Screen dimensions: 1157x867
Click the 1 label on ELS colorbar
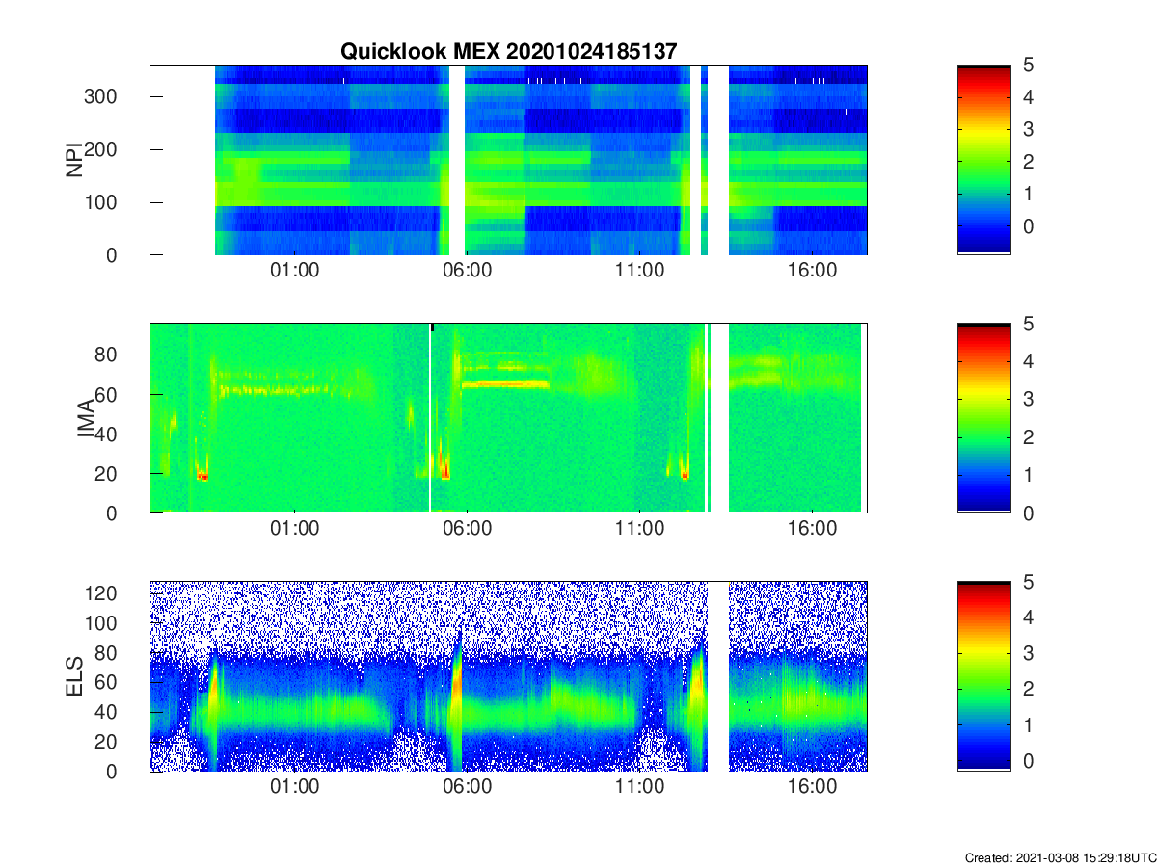click(x=1029, y=725)
